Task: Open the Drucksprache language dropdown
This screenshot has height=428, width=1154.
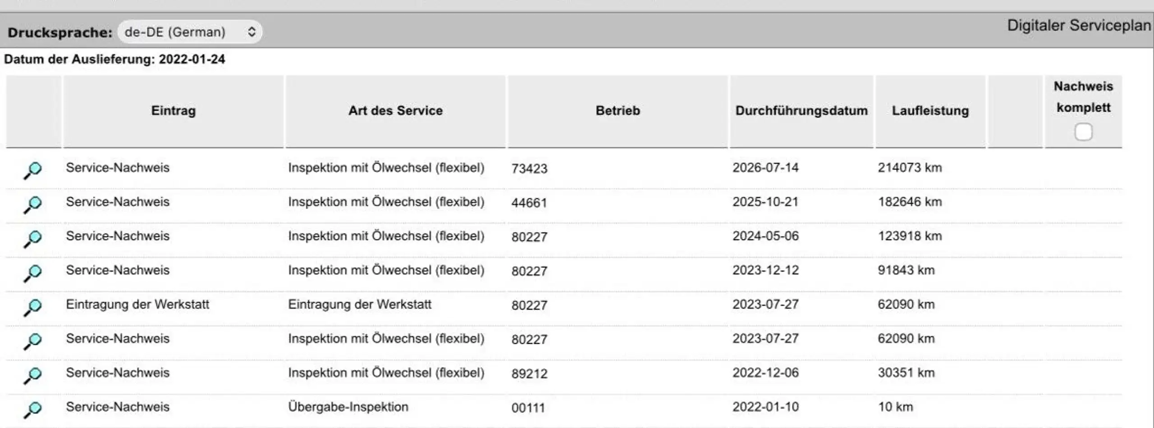Action: tap(190, 32)
